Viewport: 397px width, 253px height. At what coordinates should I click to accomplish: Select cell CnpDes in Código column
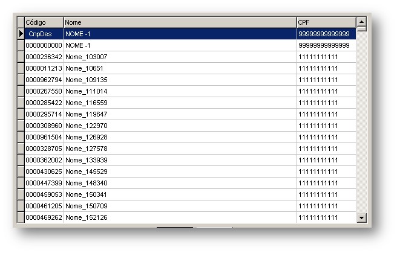44,34
